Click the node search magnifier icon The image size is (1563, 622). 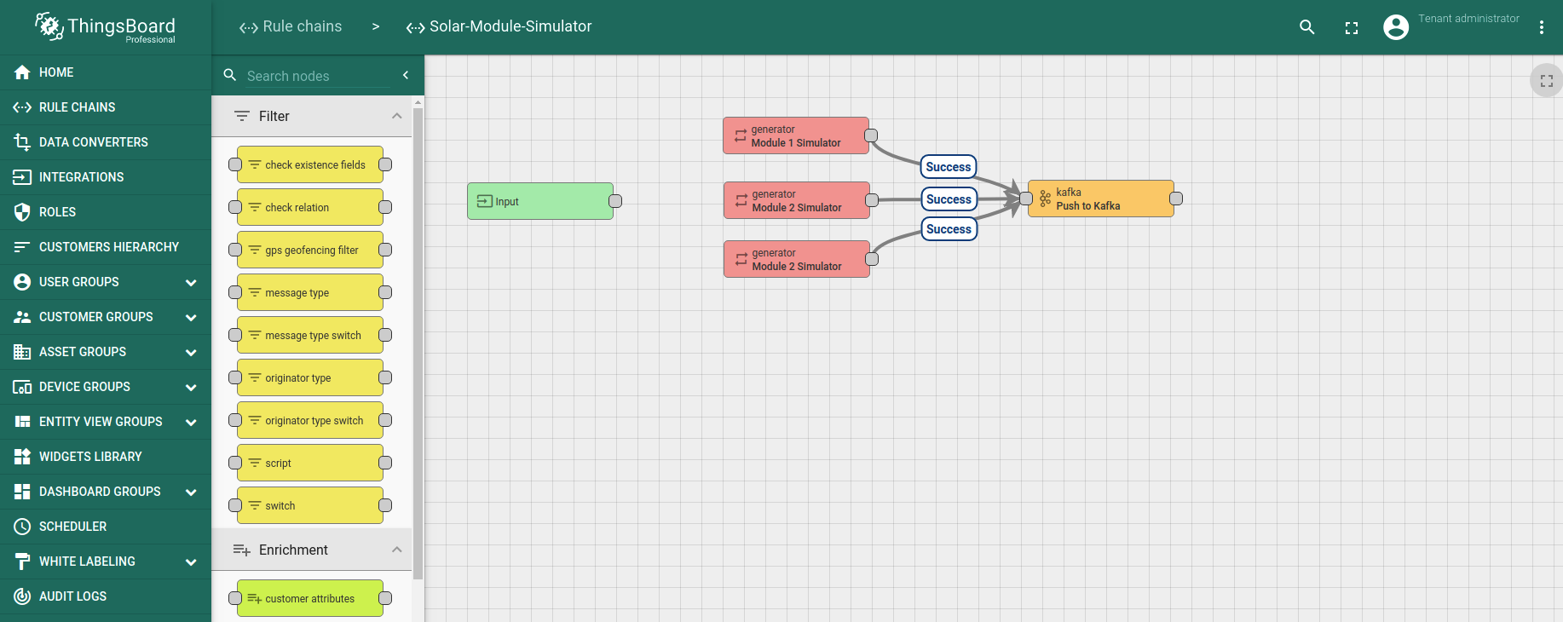[229, 75]
